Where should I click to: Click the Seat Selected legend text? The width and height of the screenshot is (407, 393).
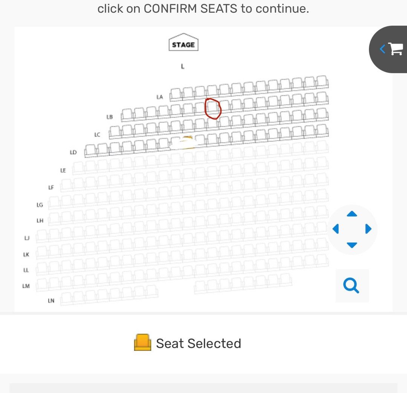click(198, 343)
